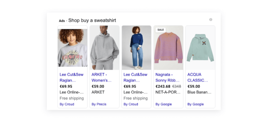Click the Blue Banan seller name
The image size is (268, 129).
[199, 92]
